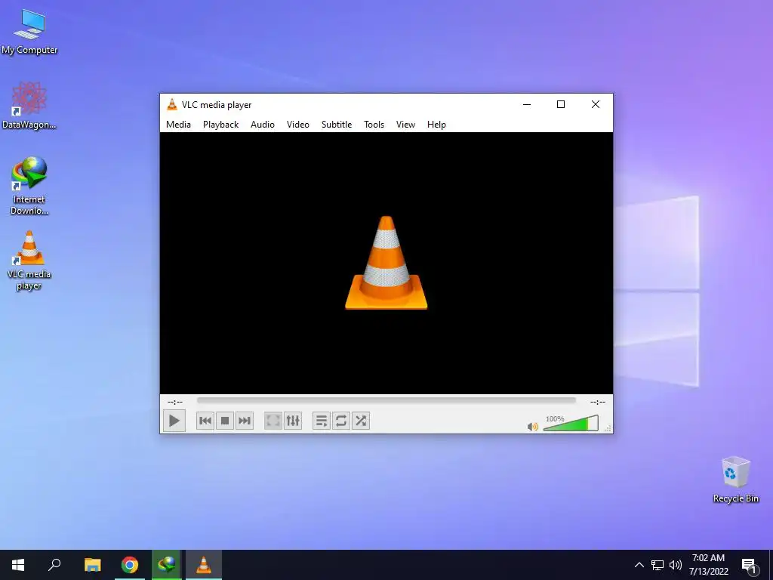Mute audio via the speaker icon
This screenshot has height=580, width=773.
532,427
